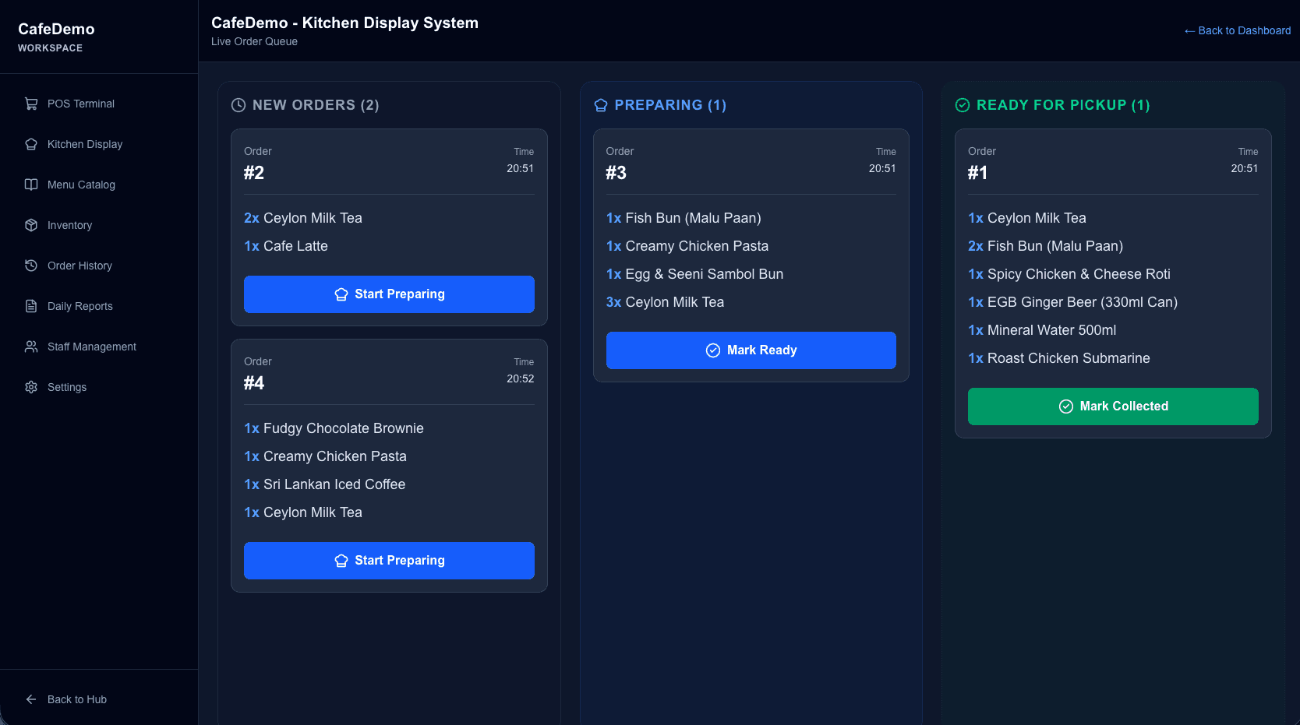Click the Roast Chicken Submarine item
The height and width of the screenshot is (725, 1300).
(1059, 358)
